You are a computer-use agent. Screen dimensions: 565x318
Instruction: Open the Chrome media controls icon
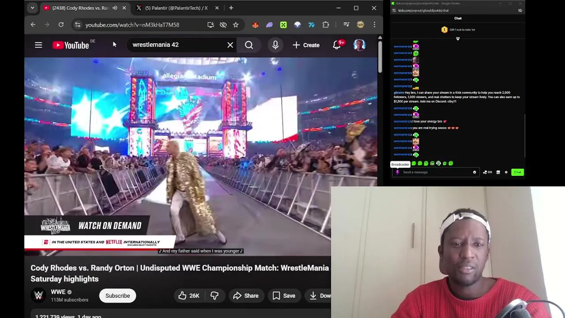347,25
